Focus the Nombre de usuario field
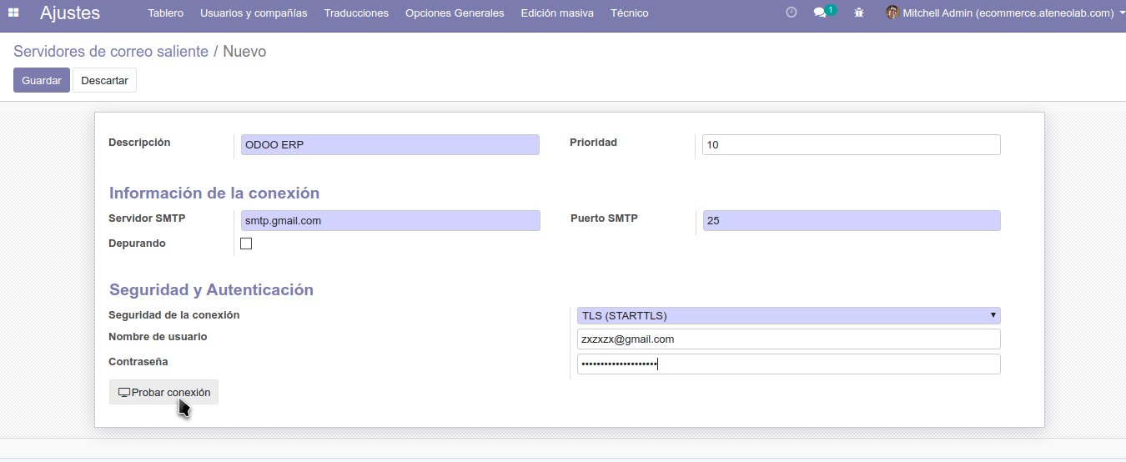 [x=788, y=339]
